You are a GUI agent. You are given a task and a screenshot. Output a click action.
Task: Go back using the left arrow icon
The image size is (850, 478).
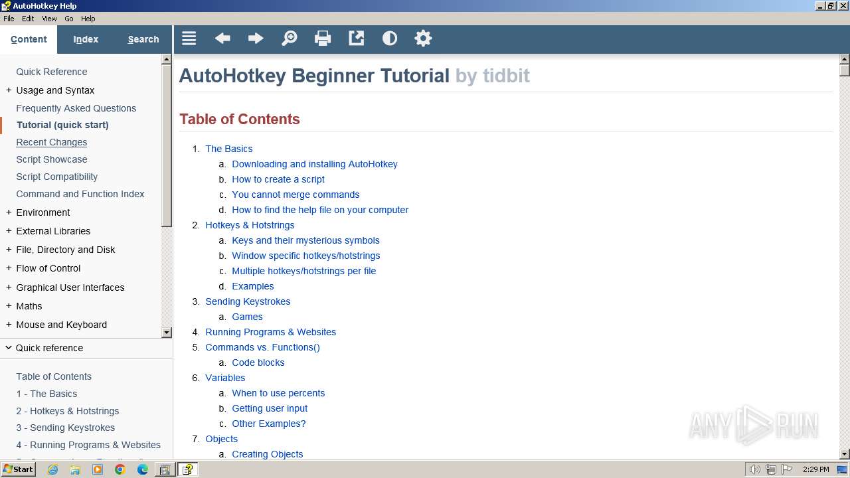[222, 39]
